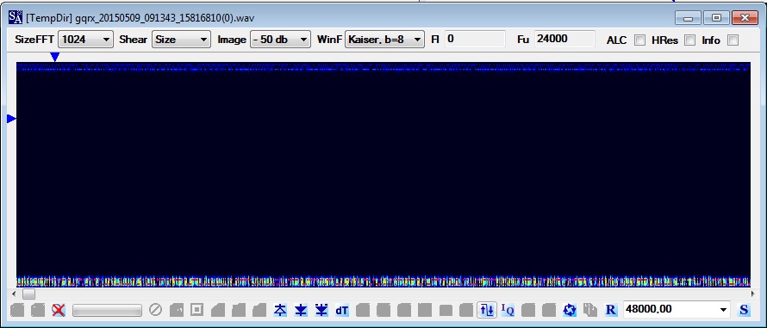Click the blue circular-arrows refresh icon
The height and width of the screenshot is (328, 767).
570,310
